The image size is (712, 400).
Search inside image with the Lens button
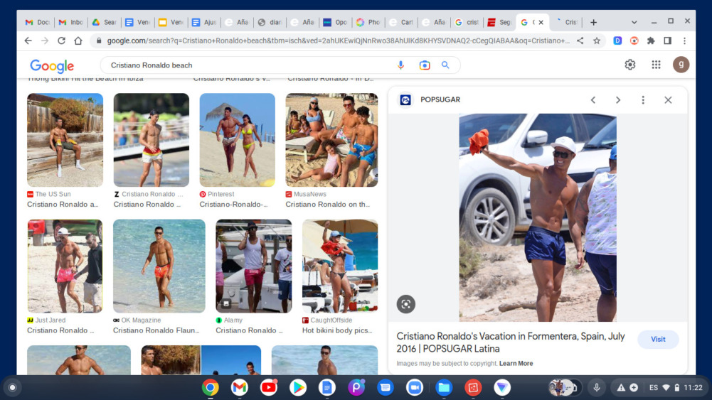406,304
